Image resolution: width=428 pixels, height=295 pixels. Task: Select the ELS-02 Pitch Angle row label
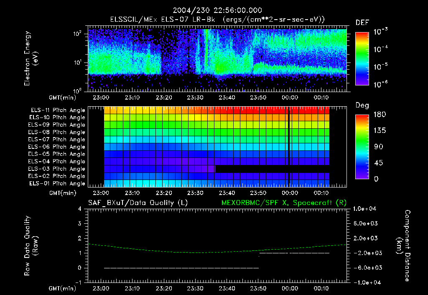(56, 176)
